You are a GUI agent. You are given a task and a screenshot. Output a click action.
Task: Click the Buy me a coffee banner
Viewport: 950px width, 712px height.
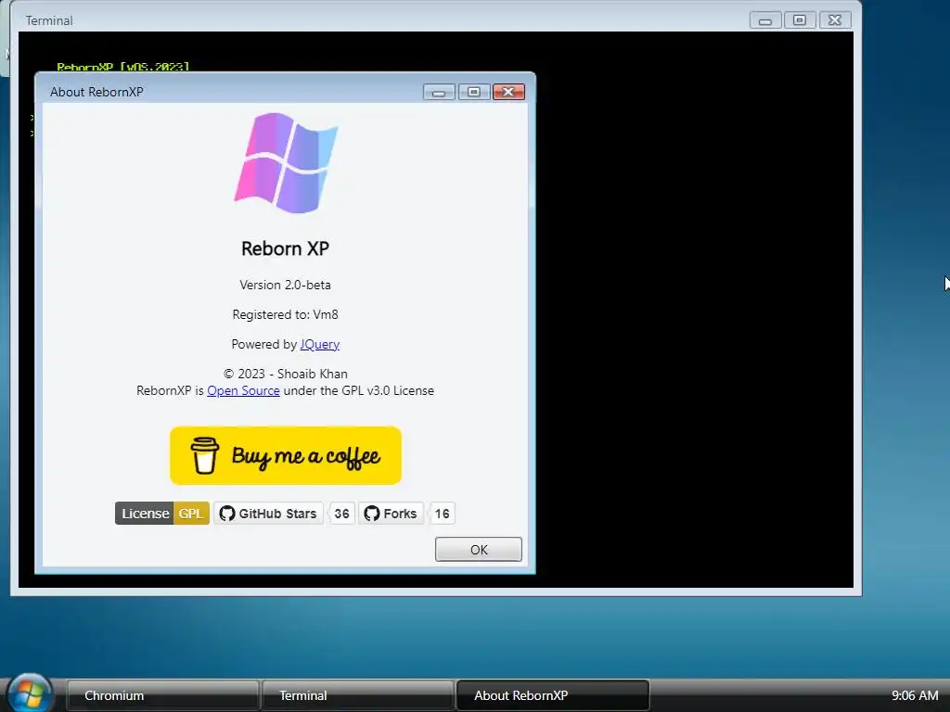[x=286, y=455]
